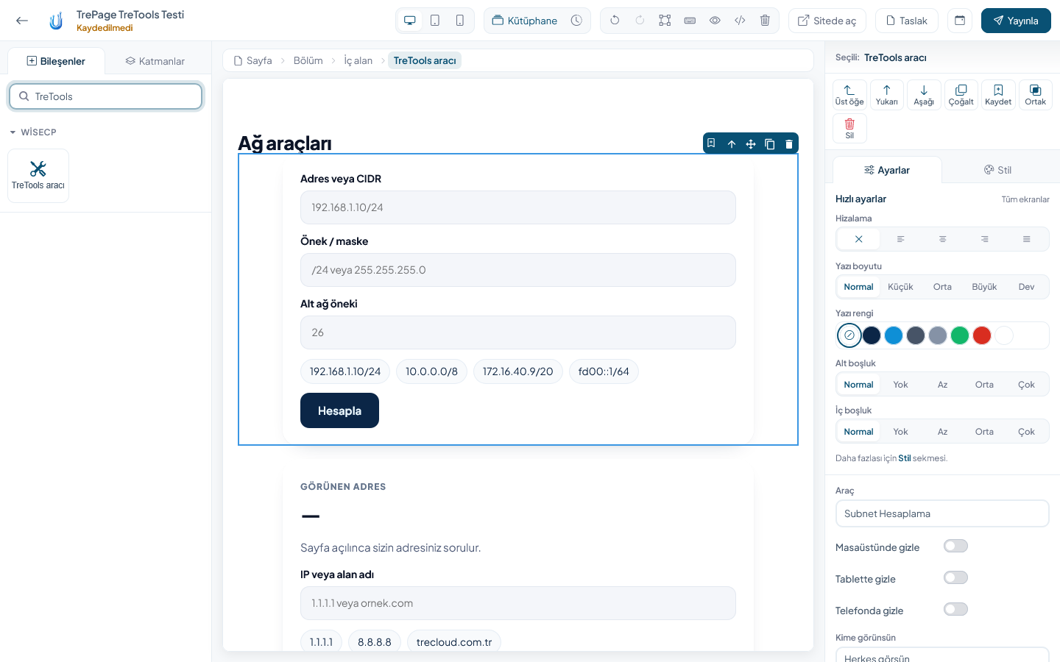Switch to desktop preview mode
The image size is (1060, 662).
click(410, 21)
